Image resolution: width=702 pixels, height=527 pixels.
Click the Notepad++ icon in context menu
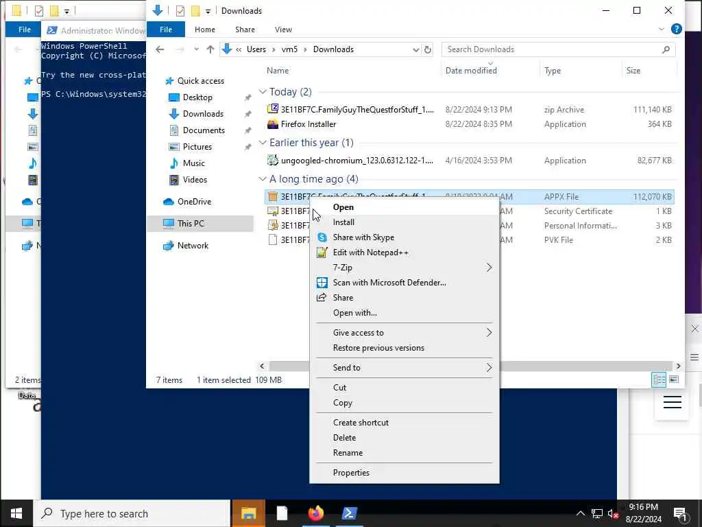pos(322,253)
